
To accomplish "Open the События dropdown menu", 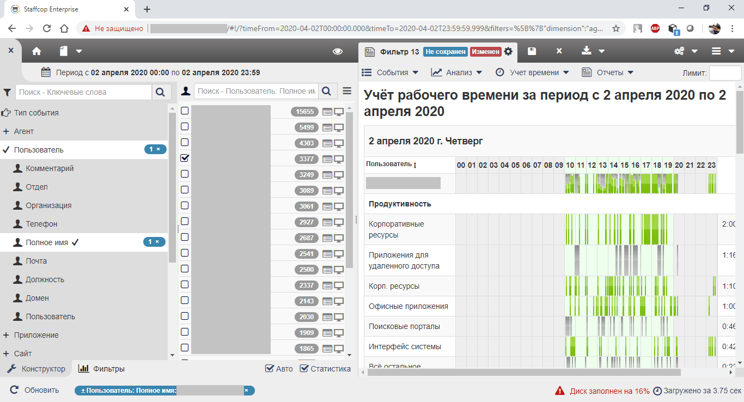I will click(x=390, y=72).
